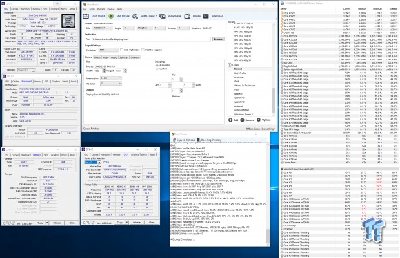
Task: Open the Help menu in HandBrake
Action: (x=119, y=9)
